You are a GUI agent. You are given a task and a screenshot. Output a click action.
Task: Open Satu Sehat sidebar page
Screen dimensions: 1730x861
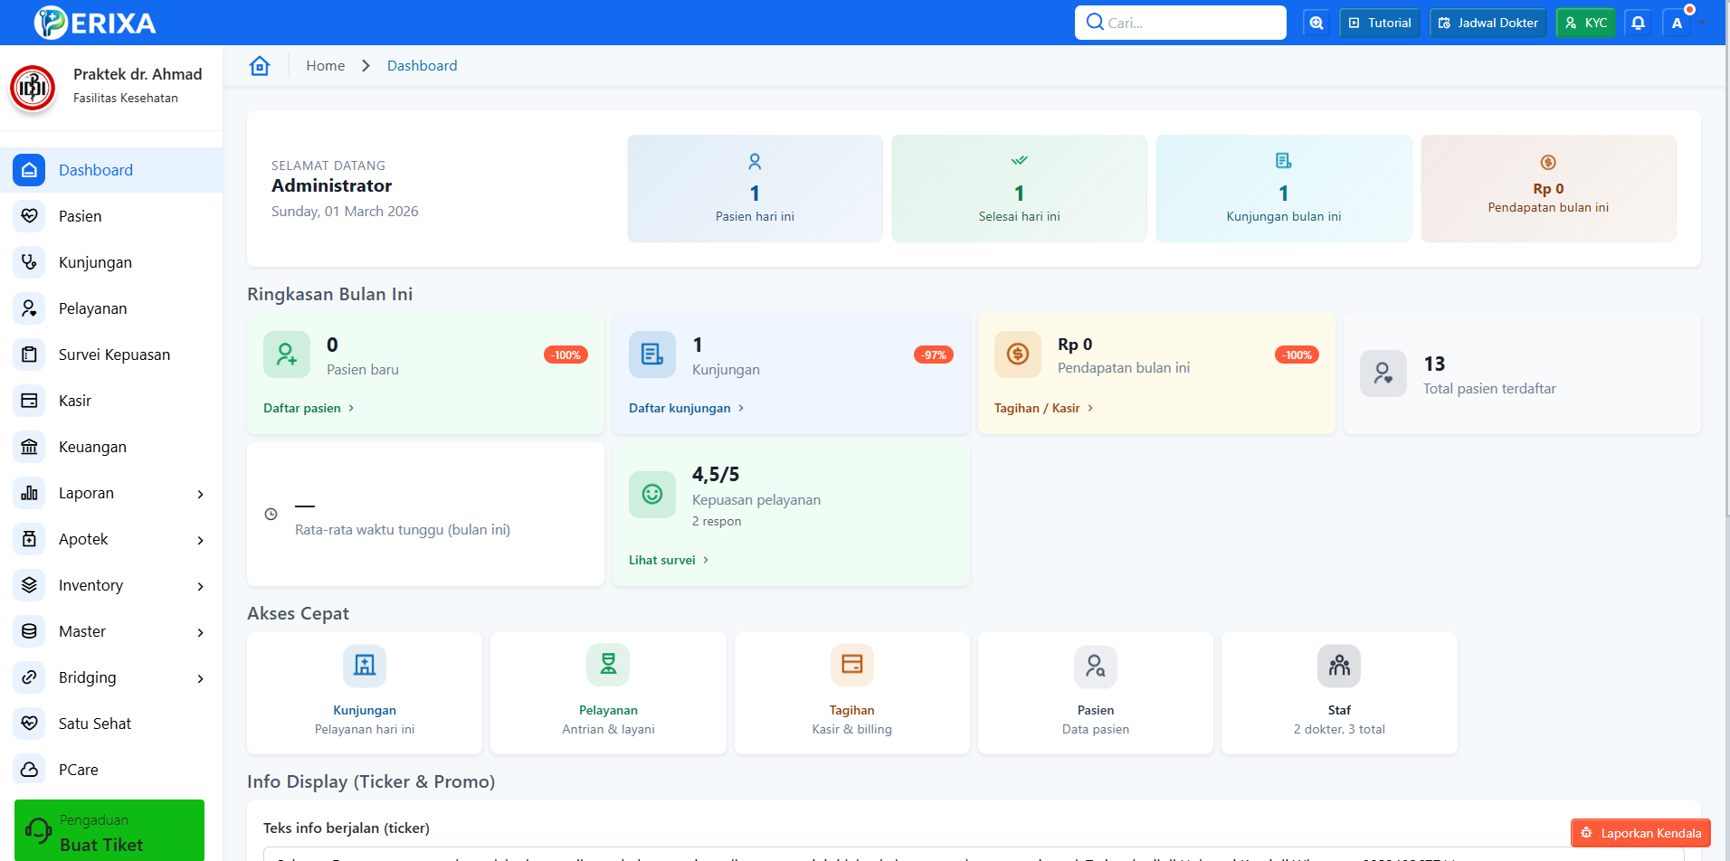click(95, 724)
